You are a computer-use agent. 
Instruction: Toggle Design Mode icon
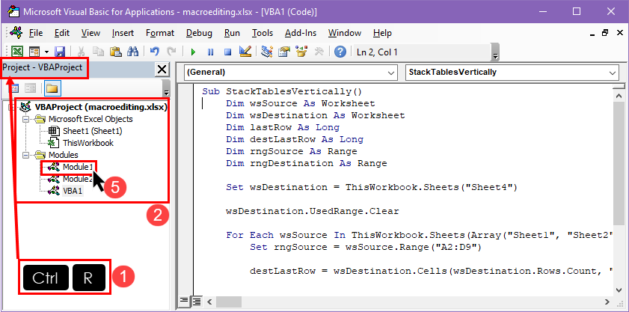(x=245, y=52)
